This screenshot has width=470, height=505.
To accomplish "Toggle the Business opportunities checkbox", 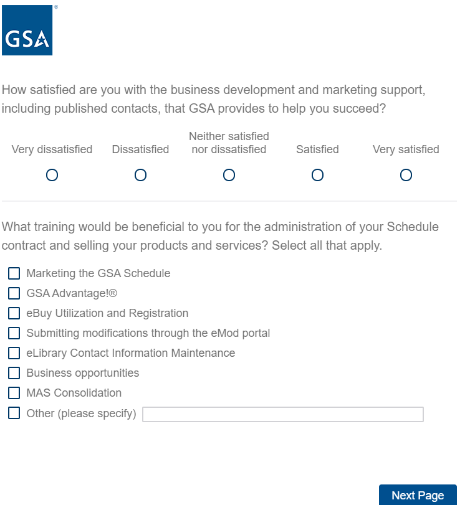I will coord(14,373).
